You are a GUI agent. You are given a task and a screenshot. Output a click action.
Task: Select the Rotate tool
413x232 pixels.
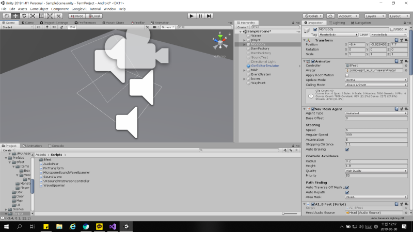[24, 16]
